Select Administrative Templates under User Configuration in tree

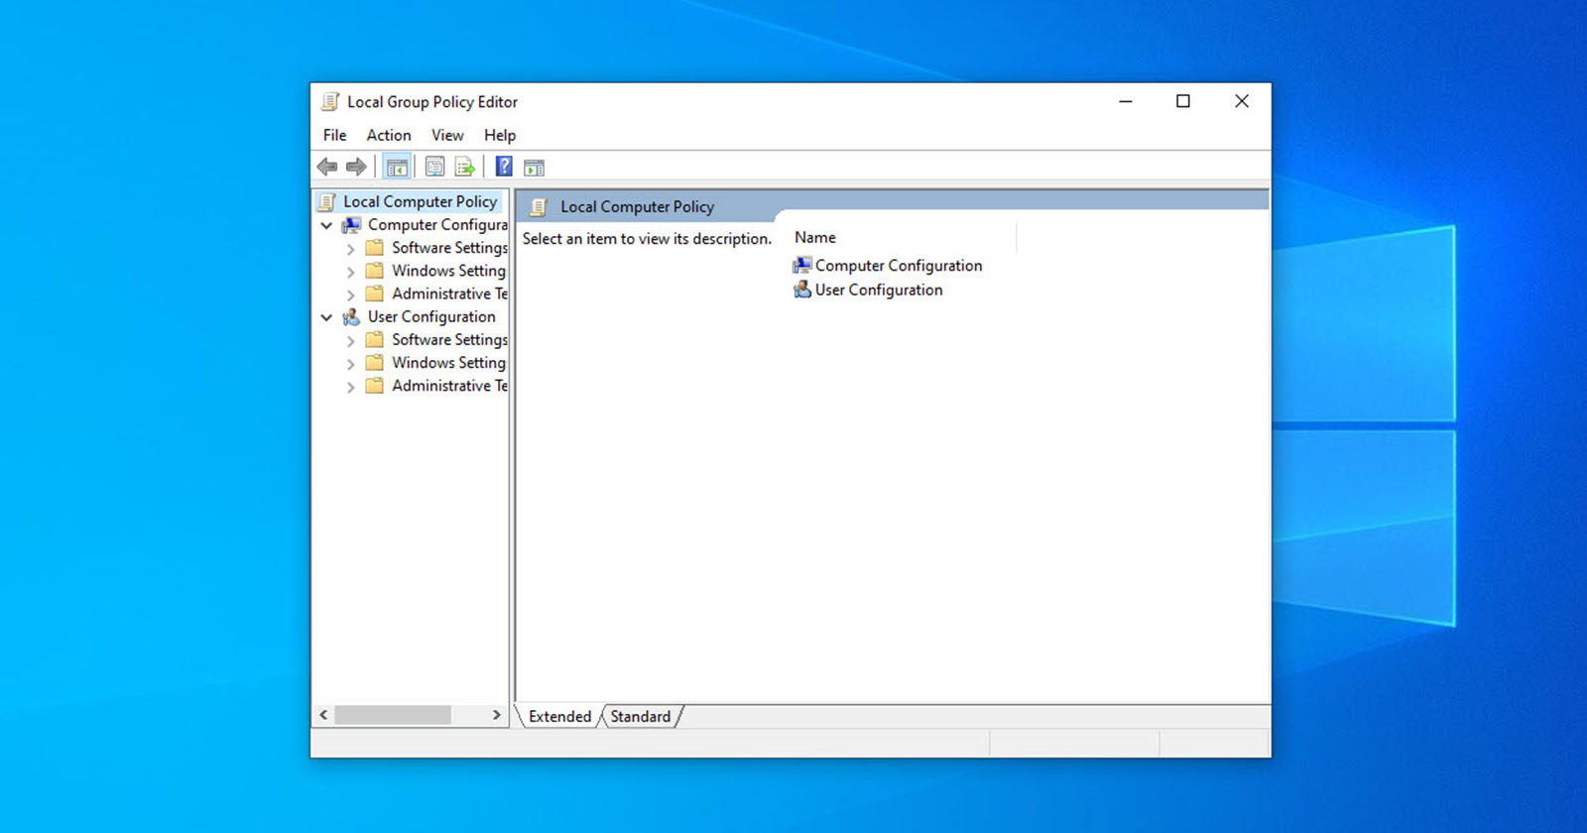click(x=449, y=386)
